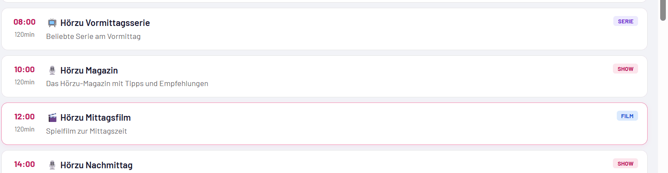The image size is (668, 173).
Task: Click the 14:00 start time
Action: tap(24, 164)
